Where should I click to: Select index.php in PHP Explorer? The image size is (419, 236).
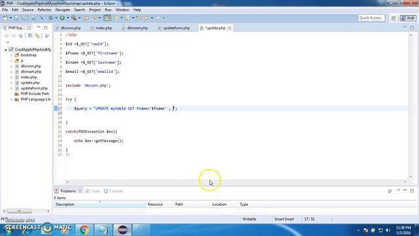29,77
